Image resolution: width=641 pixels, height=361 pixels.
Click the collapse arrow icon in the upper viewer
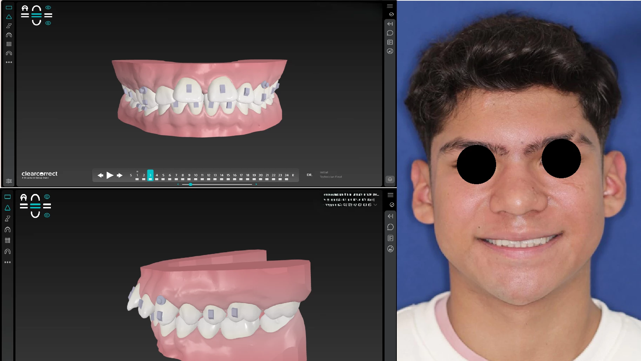(x=390, y=24)
